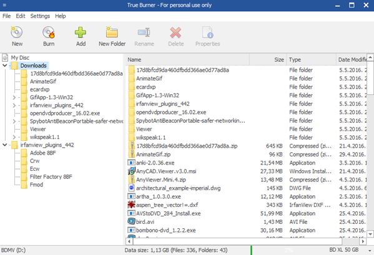This screenshot has height=255, width=374.
Task: Open the Properties toolbar icon
Action: pos(207,32)
